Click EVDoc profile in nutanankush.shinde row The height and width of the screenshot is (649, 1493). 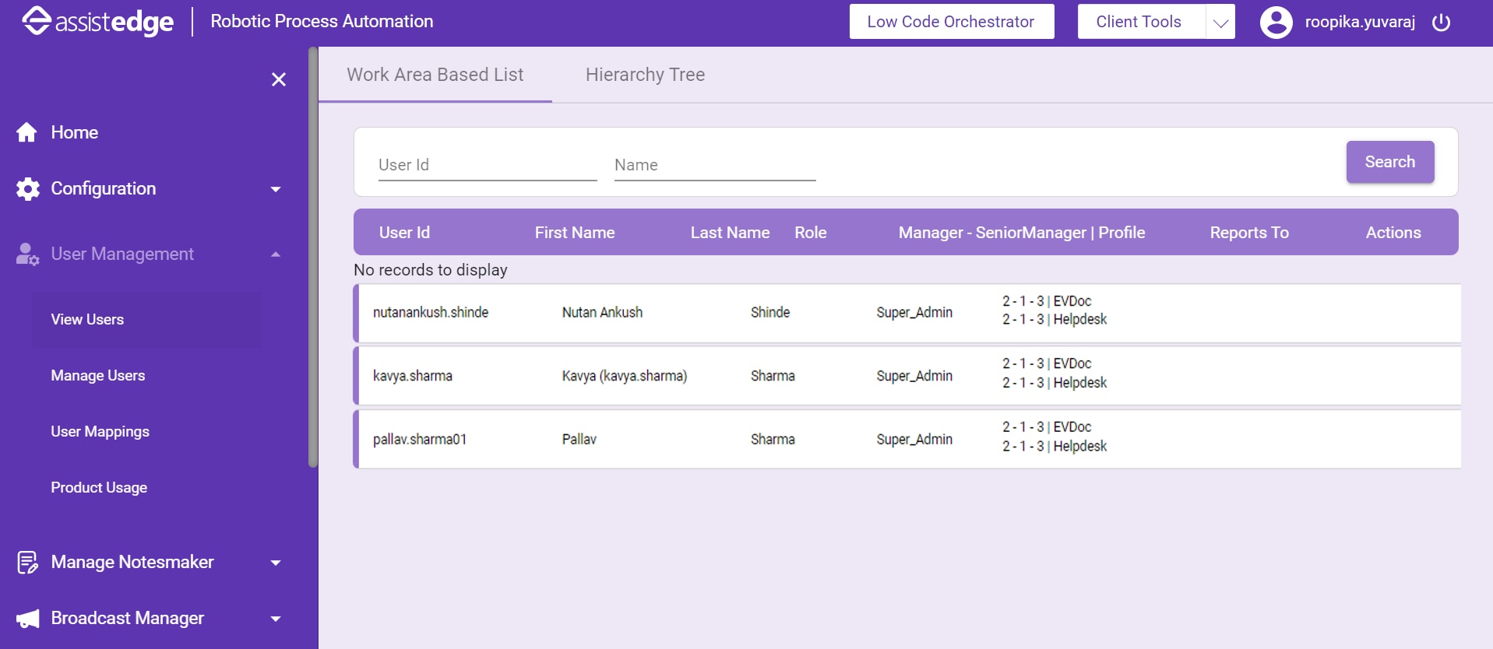click(1072, 301)
